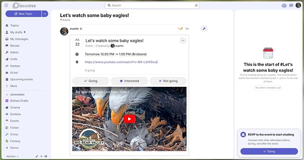Open the Events category in sidebar
Screen dimensions: 304x160
pos(15,121)
